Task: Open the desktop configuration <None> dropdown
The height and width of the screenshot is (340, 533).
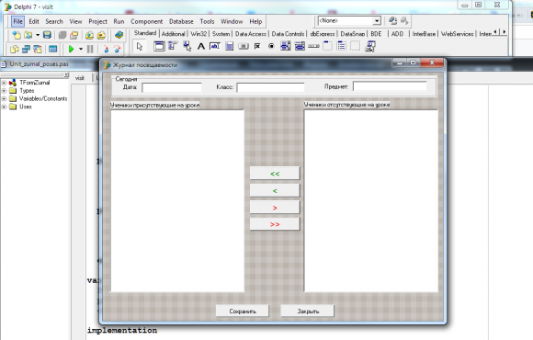Action: 377,21
